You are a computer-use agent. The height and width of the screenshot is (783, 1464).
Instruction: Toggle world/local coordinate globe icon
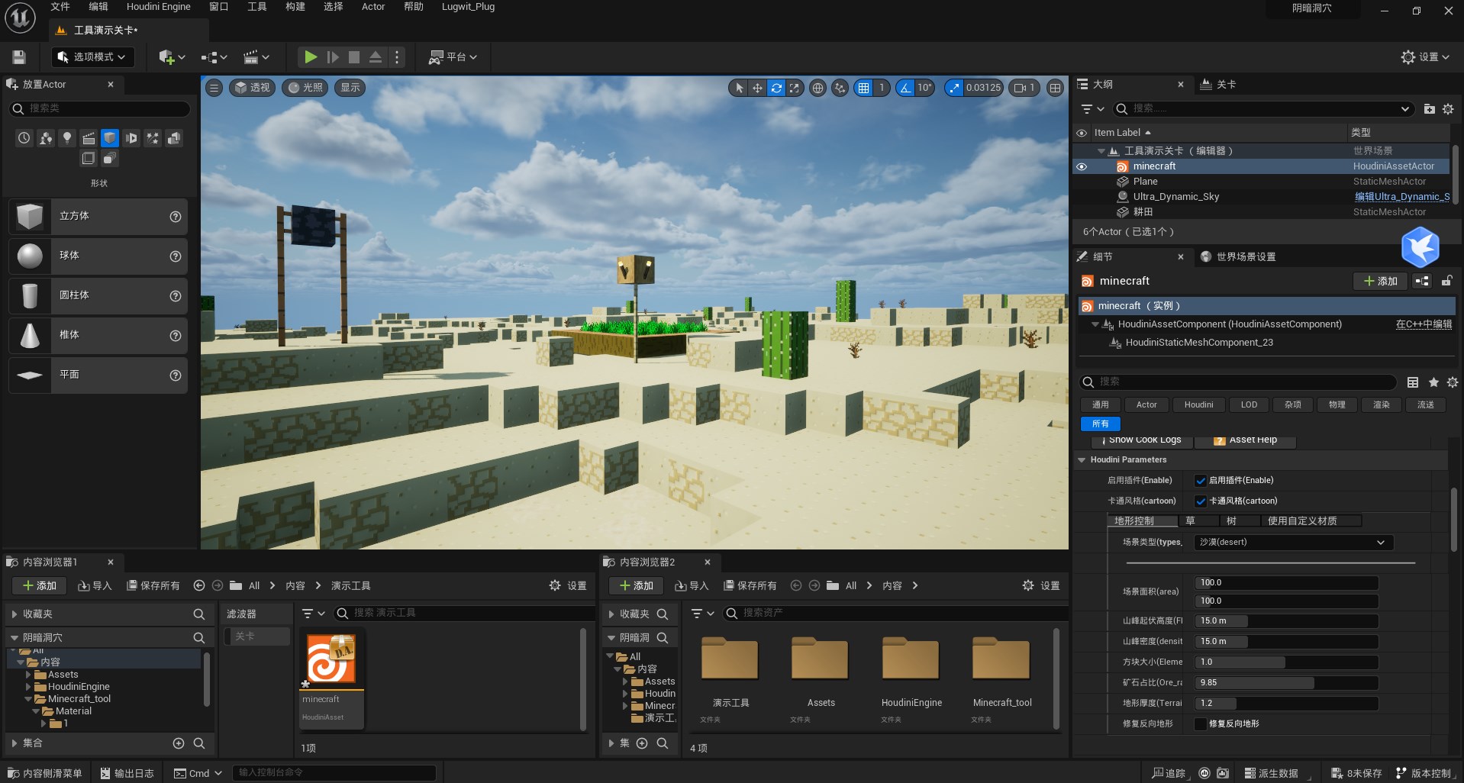pos(817,88)
